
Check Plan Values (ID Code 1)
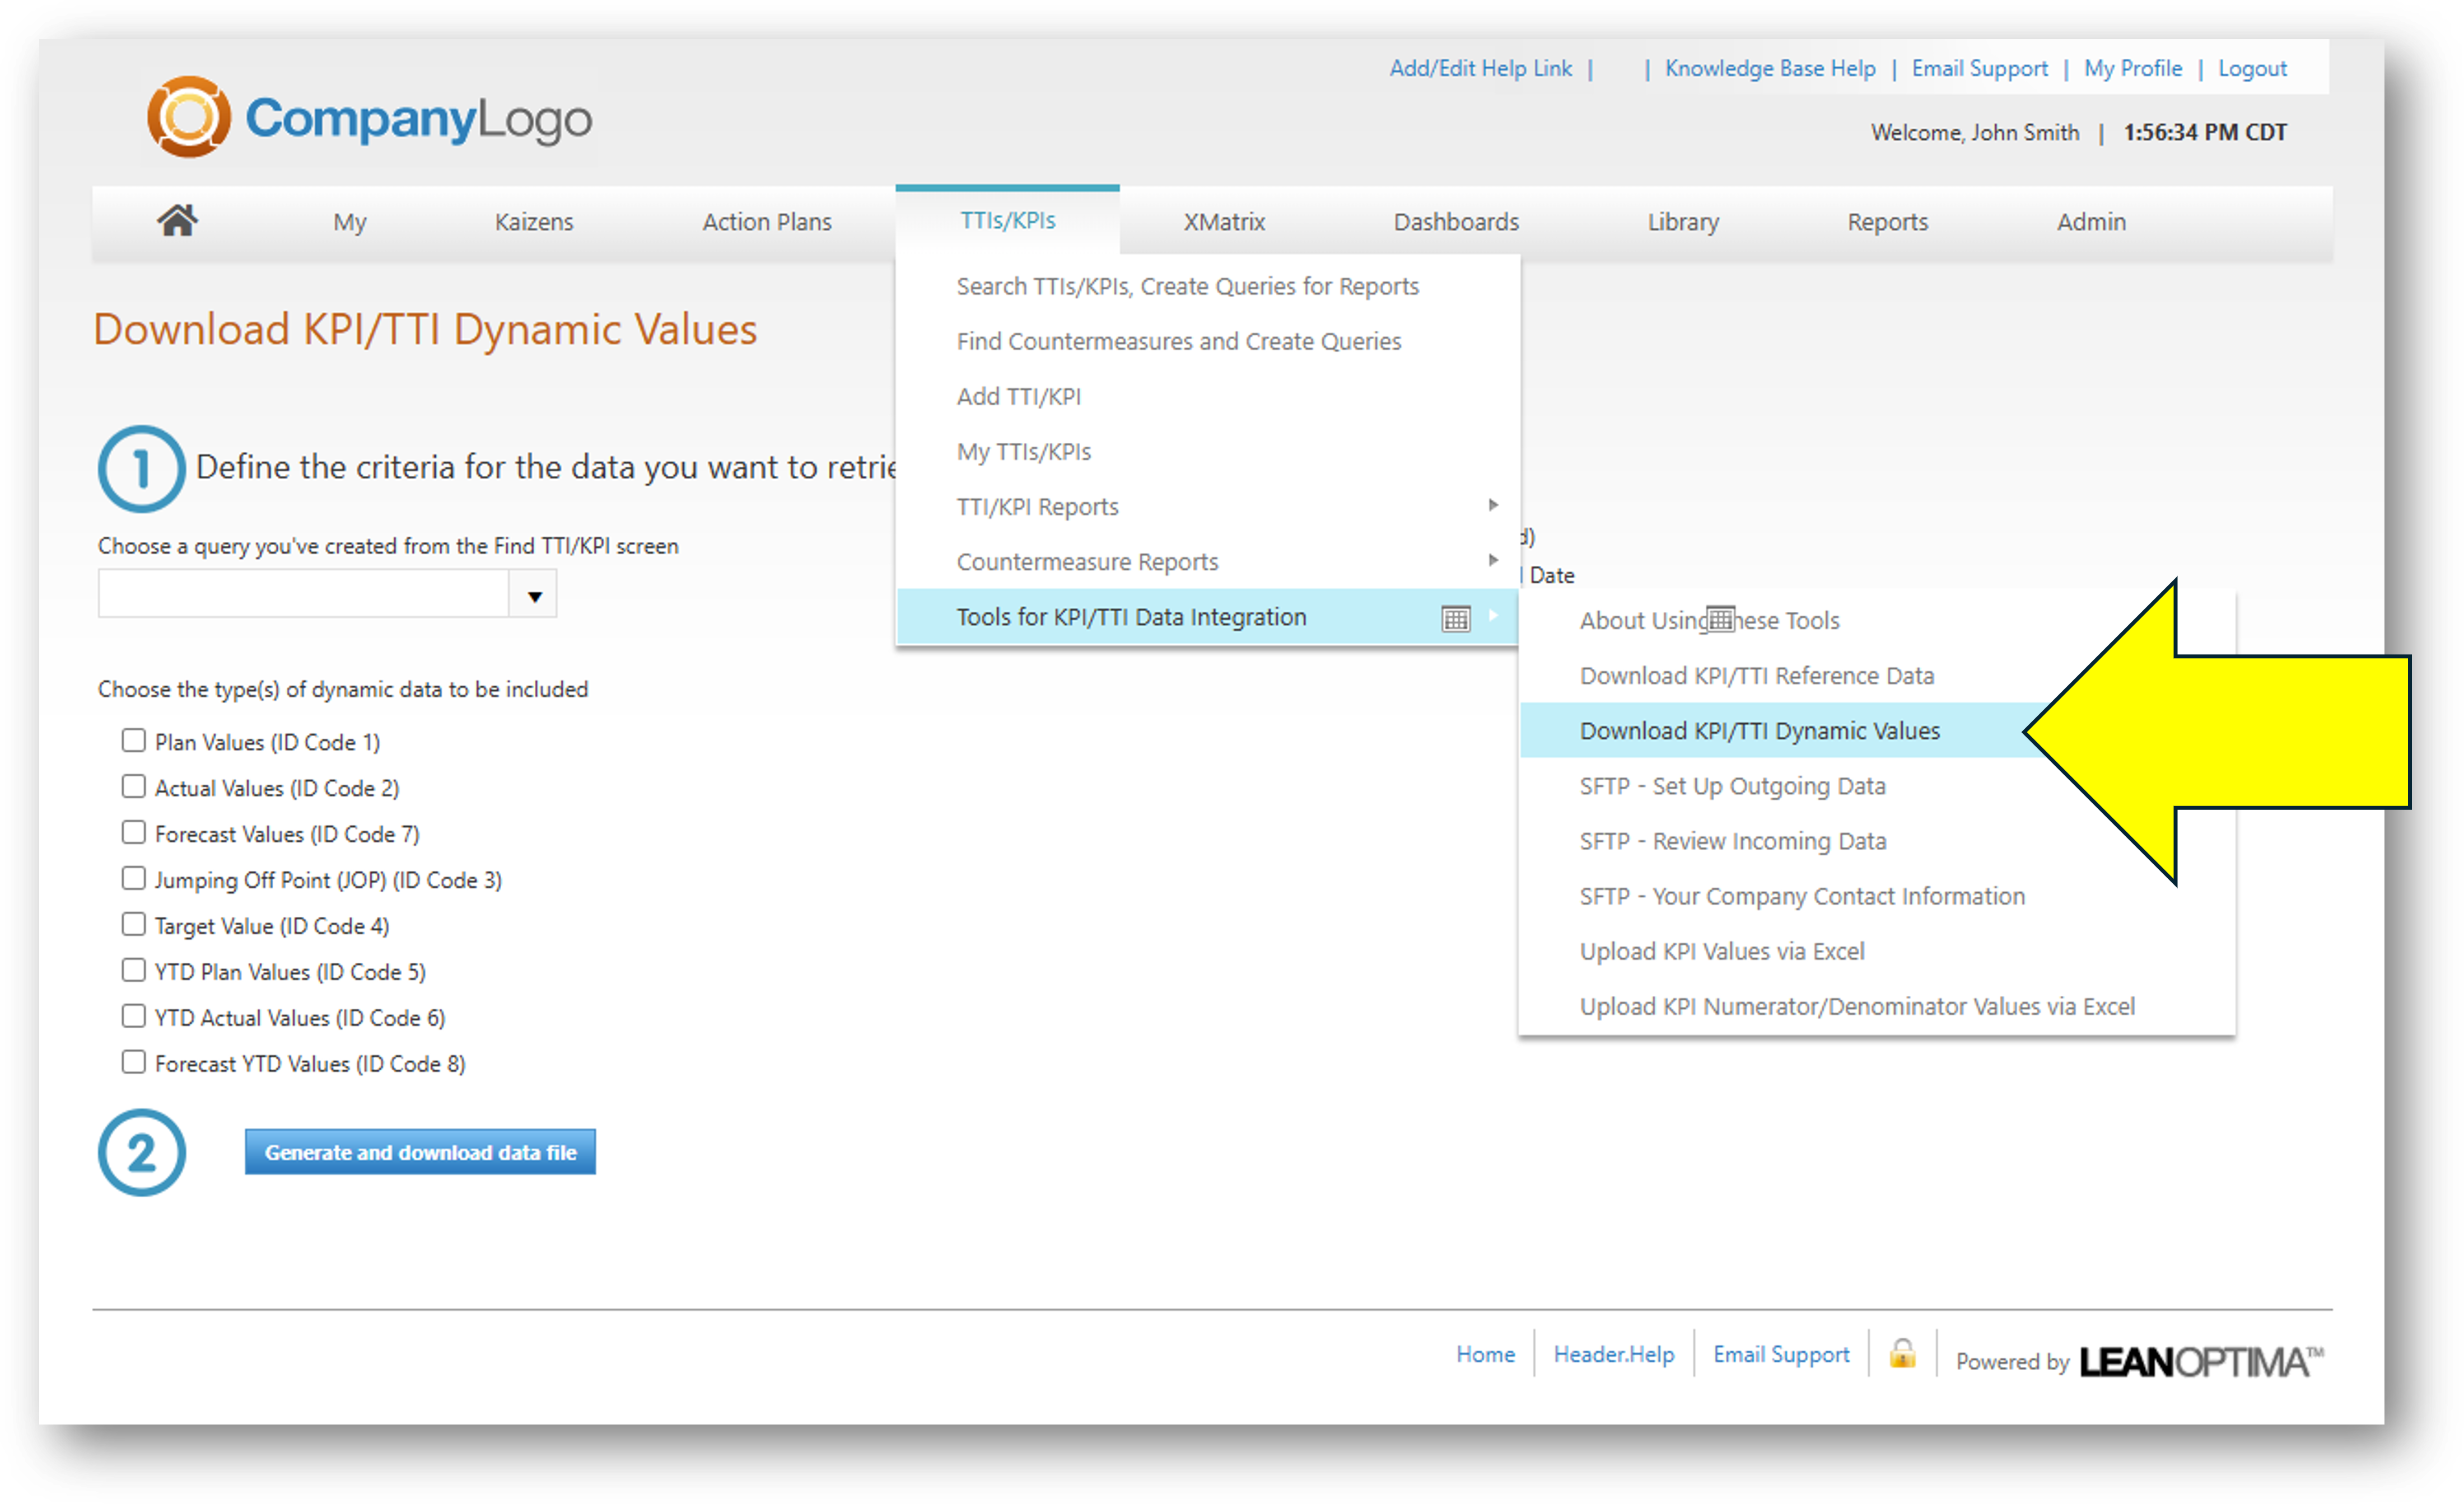(134, 741)
